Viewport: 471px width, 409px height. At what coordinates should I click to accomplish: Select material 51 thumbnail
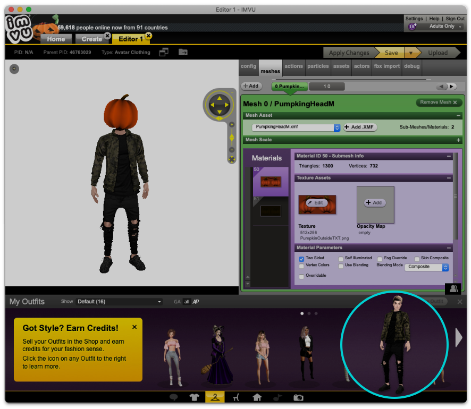(271, 211)
